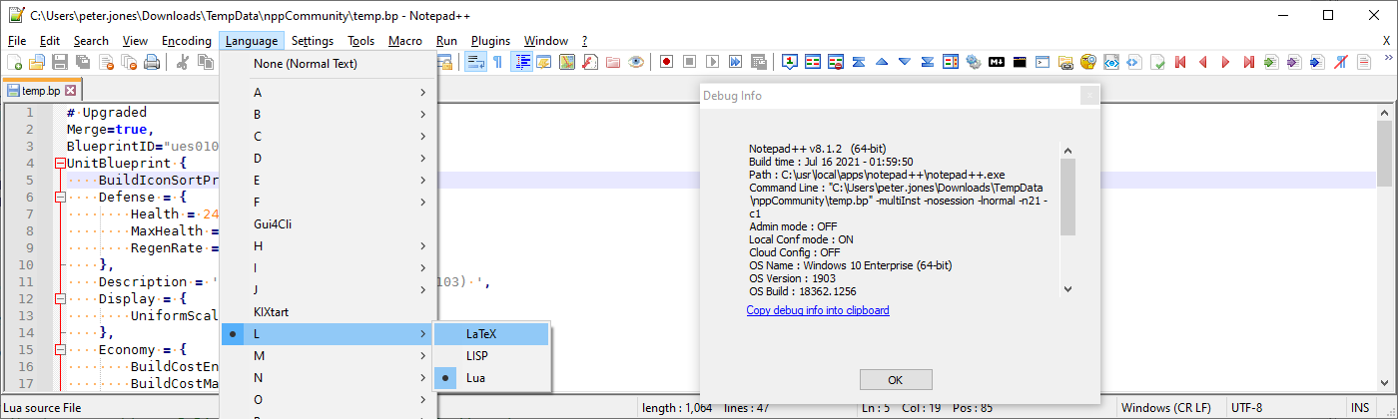Image resolution: width=1398 pixels, height=419 pixels.
Task: Open the Settings menu
Action: click(x=313, y=41)
